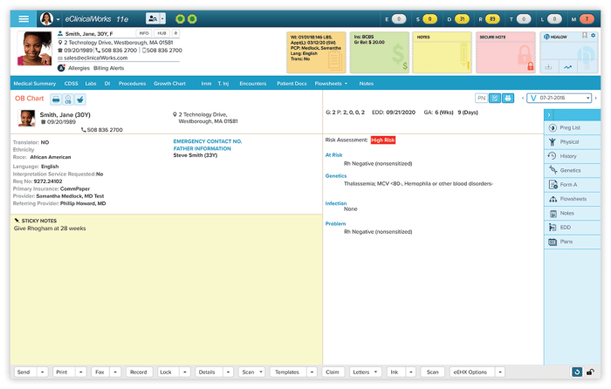
Task: Click the Record button
Action: pos(138,372)
